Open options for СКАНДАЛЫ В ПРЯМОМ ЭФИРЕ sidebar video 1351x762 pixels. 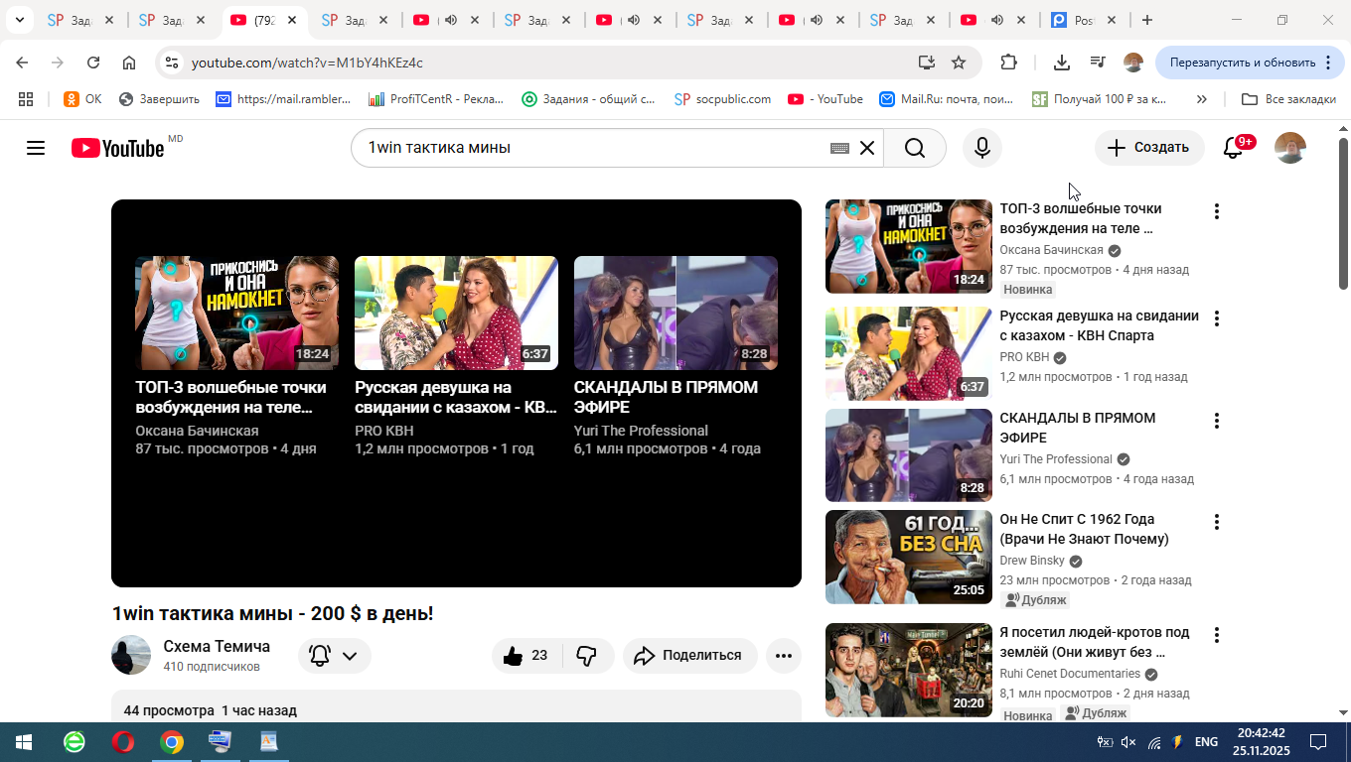tap(1216, 421)
